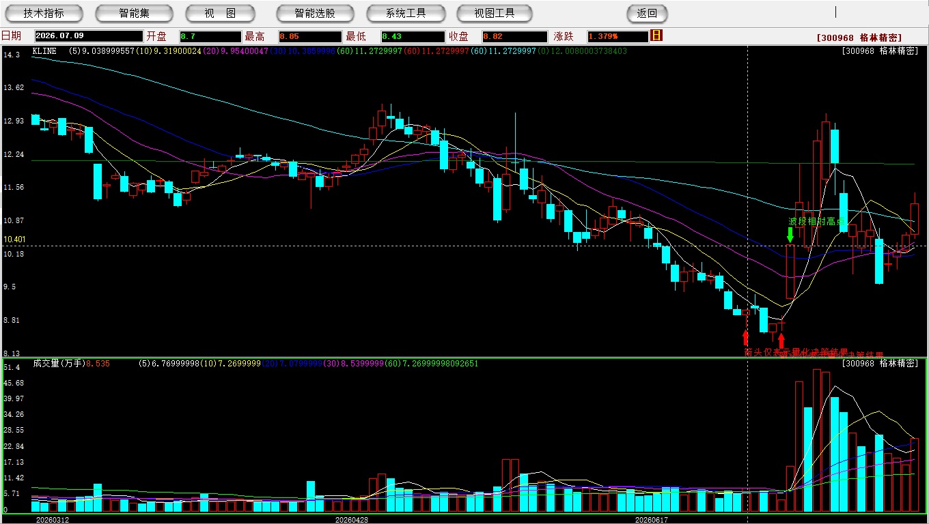Click the 12.24 price axis label
929x524 pixels.
(14, 154)
